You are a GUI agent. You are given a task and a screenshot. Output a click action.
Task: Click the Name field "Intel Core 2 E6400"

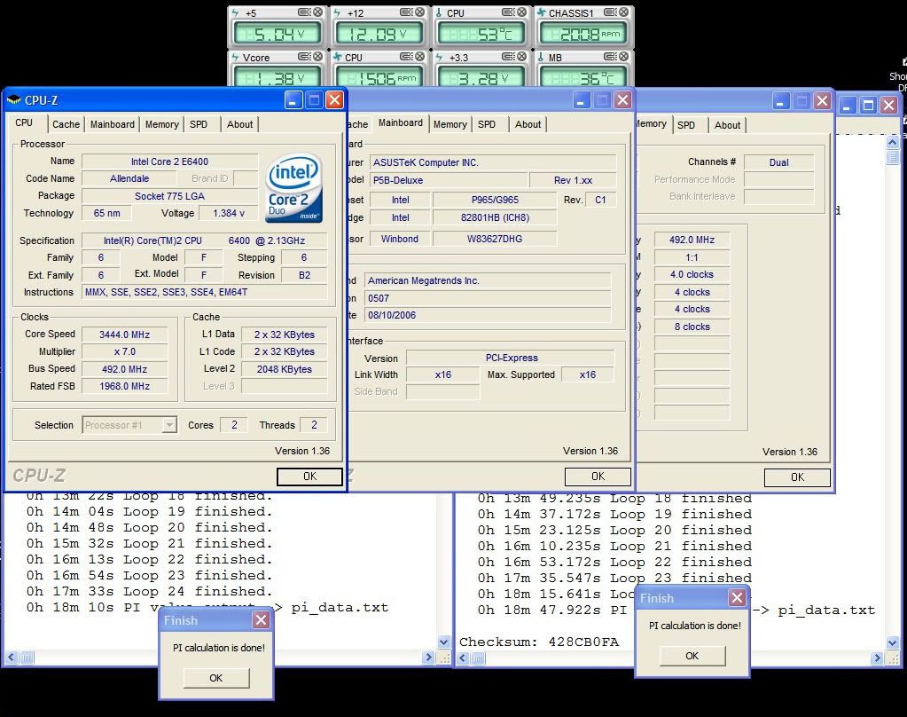[169, 162]
